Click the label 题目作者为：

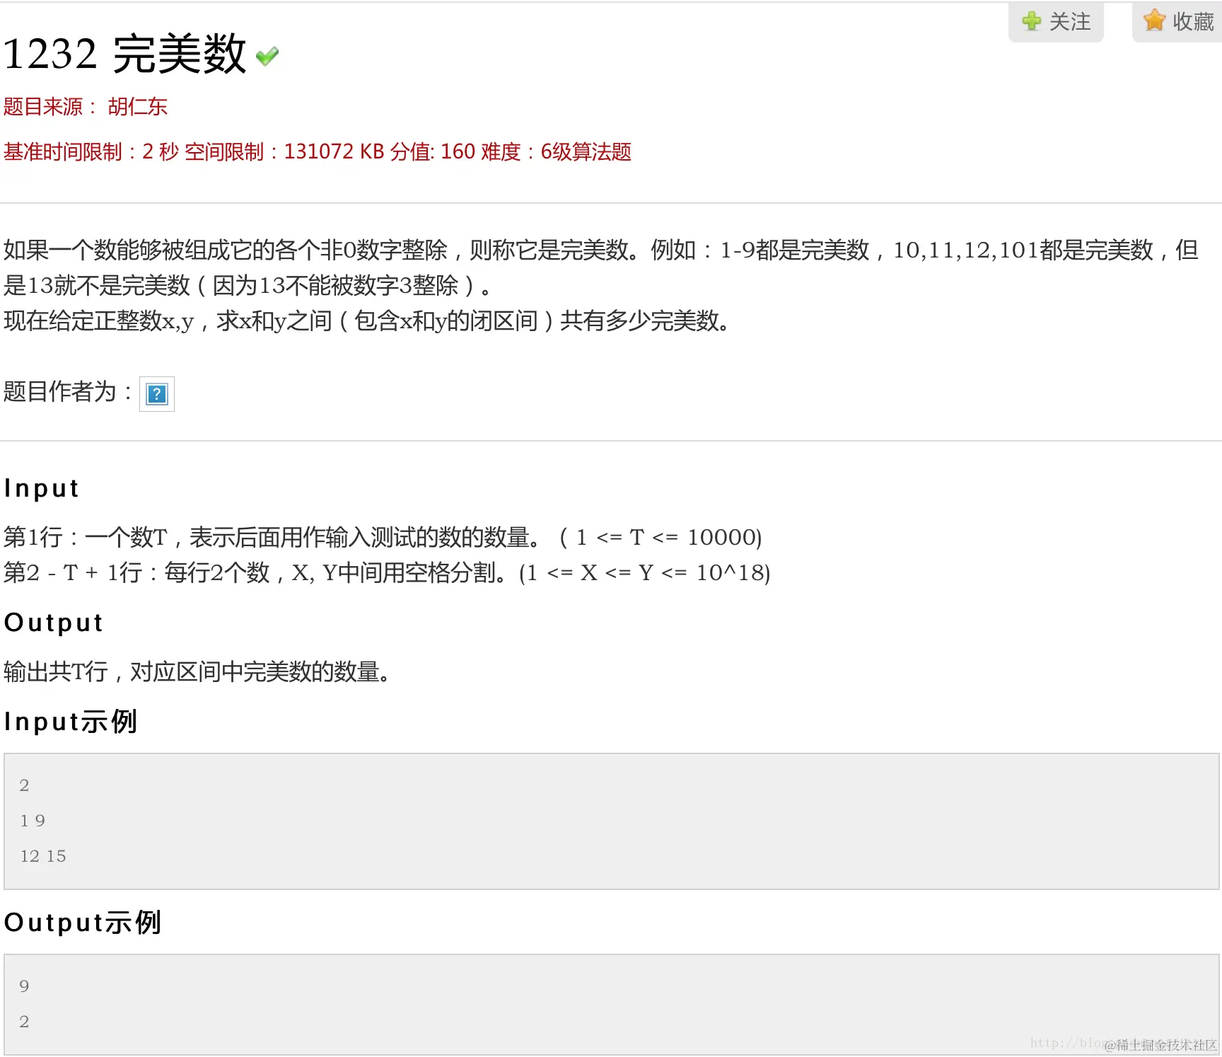click(x=68, y=391)
